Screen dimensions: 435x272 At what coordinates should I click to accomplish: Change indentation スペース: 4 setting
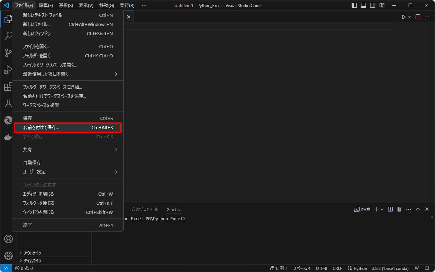pyautogui.click(x=301, y=268)
